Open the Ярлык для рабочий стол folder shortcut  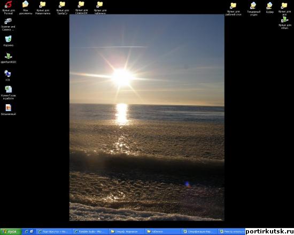(x=234, y=9)
